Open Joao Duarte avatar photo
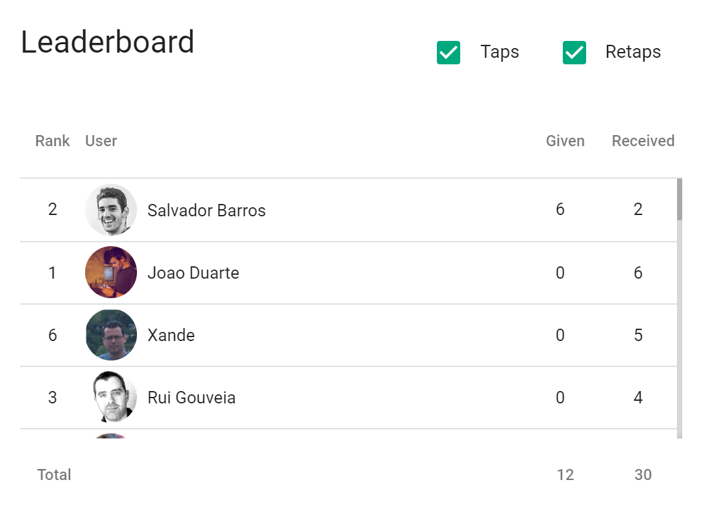Viewport: 703px width, 532px height. point(111,272)
